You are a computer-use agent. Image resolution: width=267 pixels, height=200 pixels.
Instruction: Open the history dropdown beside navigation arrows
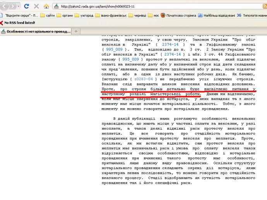19,6
